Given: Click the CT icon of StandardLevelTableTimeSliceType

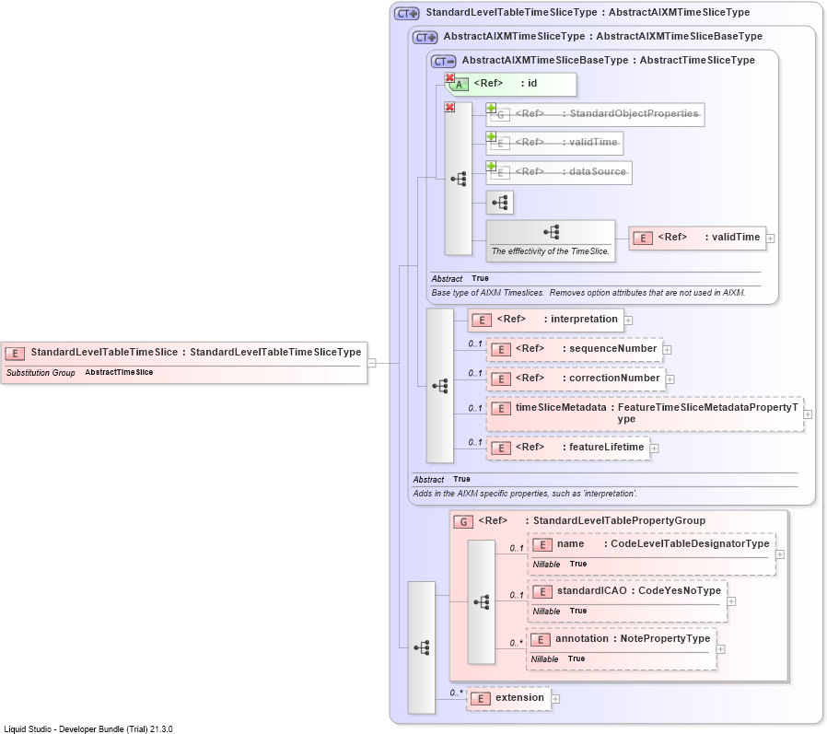Looking at the screenshot, I should pyautogui.click(x=406, y=13).
